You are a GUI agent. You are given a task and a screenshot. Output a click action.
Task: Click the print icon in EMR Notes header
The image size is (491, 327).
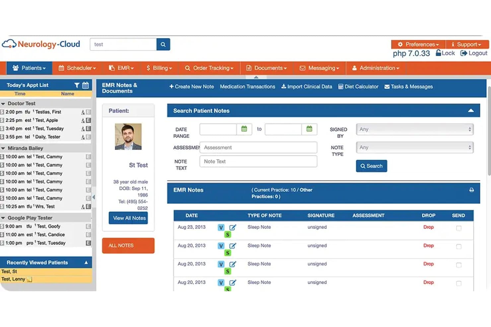point(471,190)
